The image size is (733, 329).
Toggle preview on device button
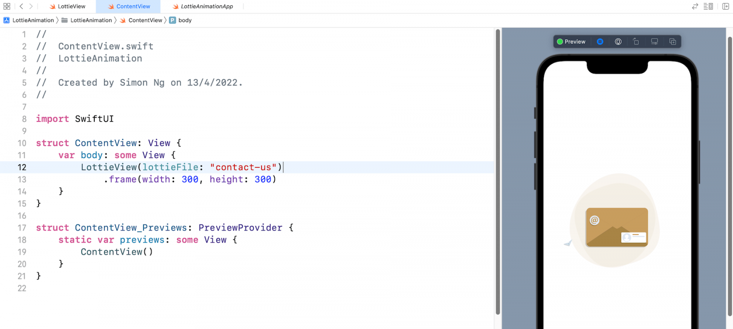pos(618,42)
